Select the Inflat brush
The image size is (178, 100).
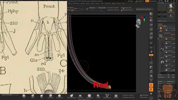tap(42, 96)
